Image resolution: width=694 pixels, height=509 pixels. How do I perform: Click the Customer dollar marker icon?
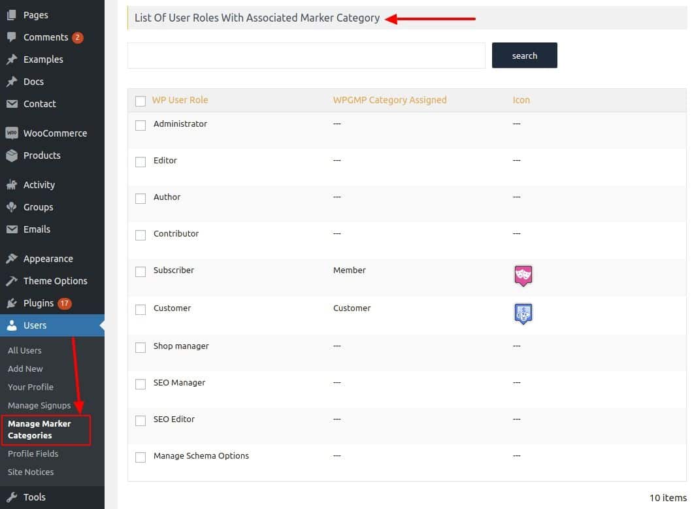(523, 314)
